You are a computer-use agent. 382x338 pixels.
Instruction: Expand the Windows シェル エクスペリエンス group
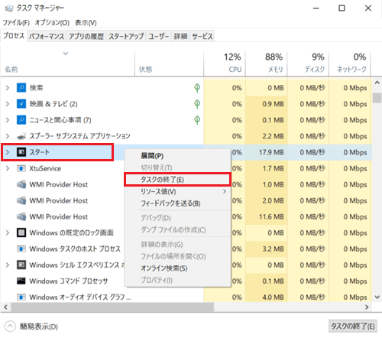(8, 265)
